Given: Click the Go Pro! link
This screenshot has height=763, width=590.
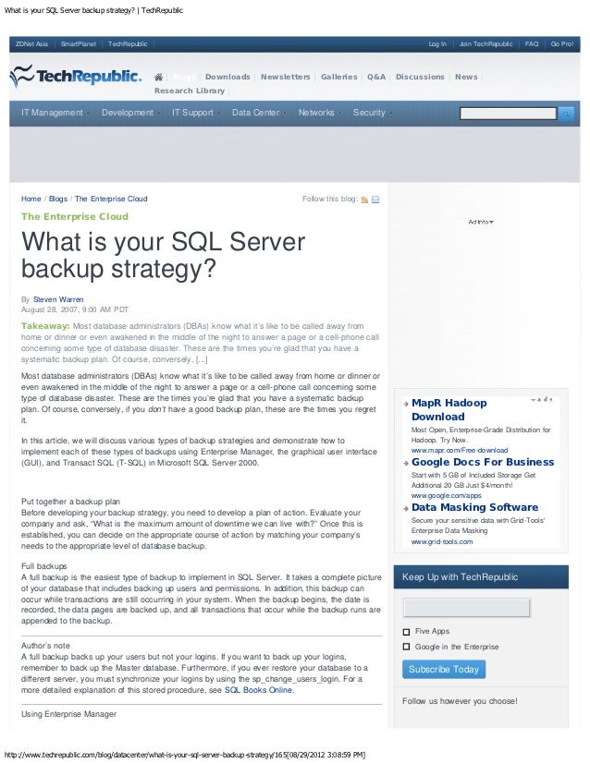Looking at the screenshot, I should tap(562, 43).
